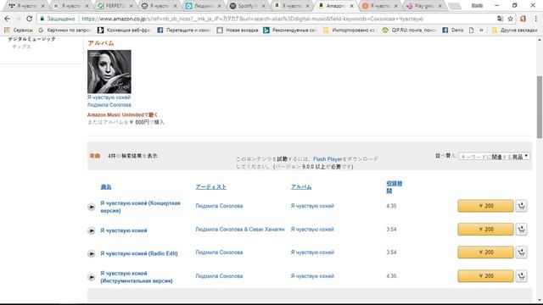Open the Denis Facebook bookmark
543x305 pixels.
453,30
